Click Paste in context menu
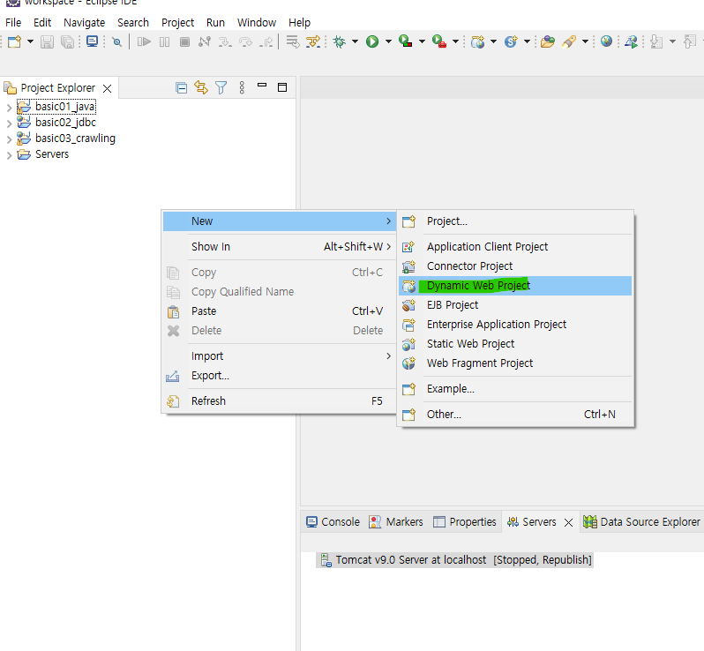This screenshot has height=651, width=704. (x=280, y=311)
